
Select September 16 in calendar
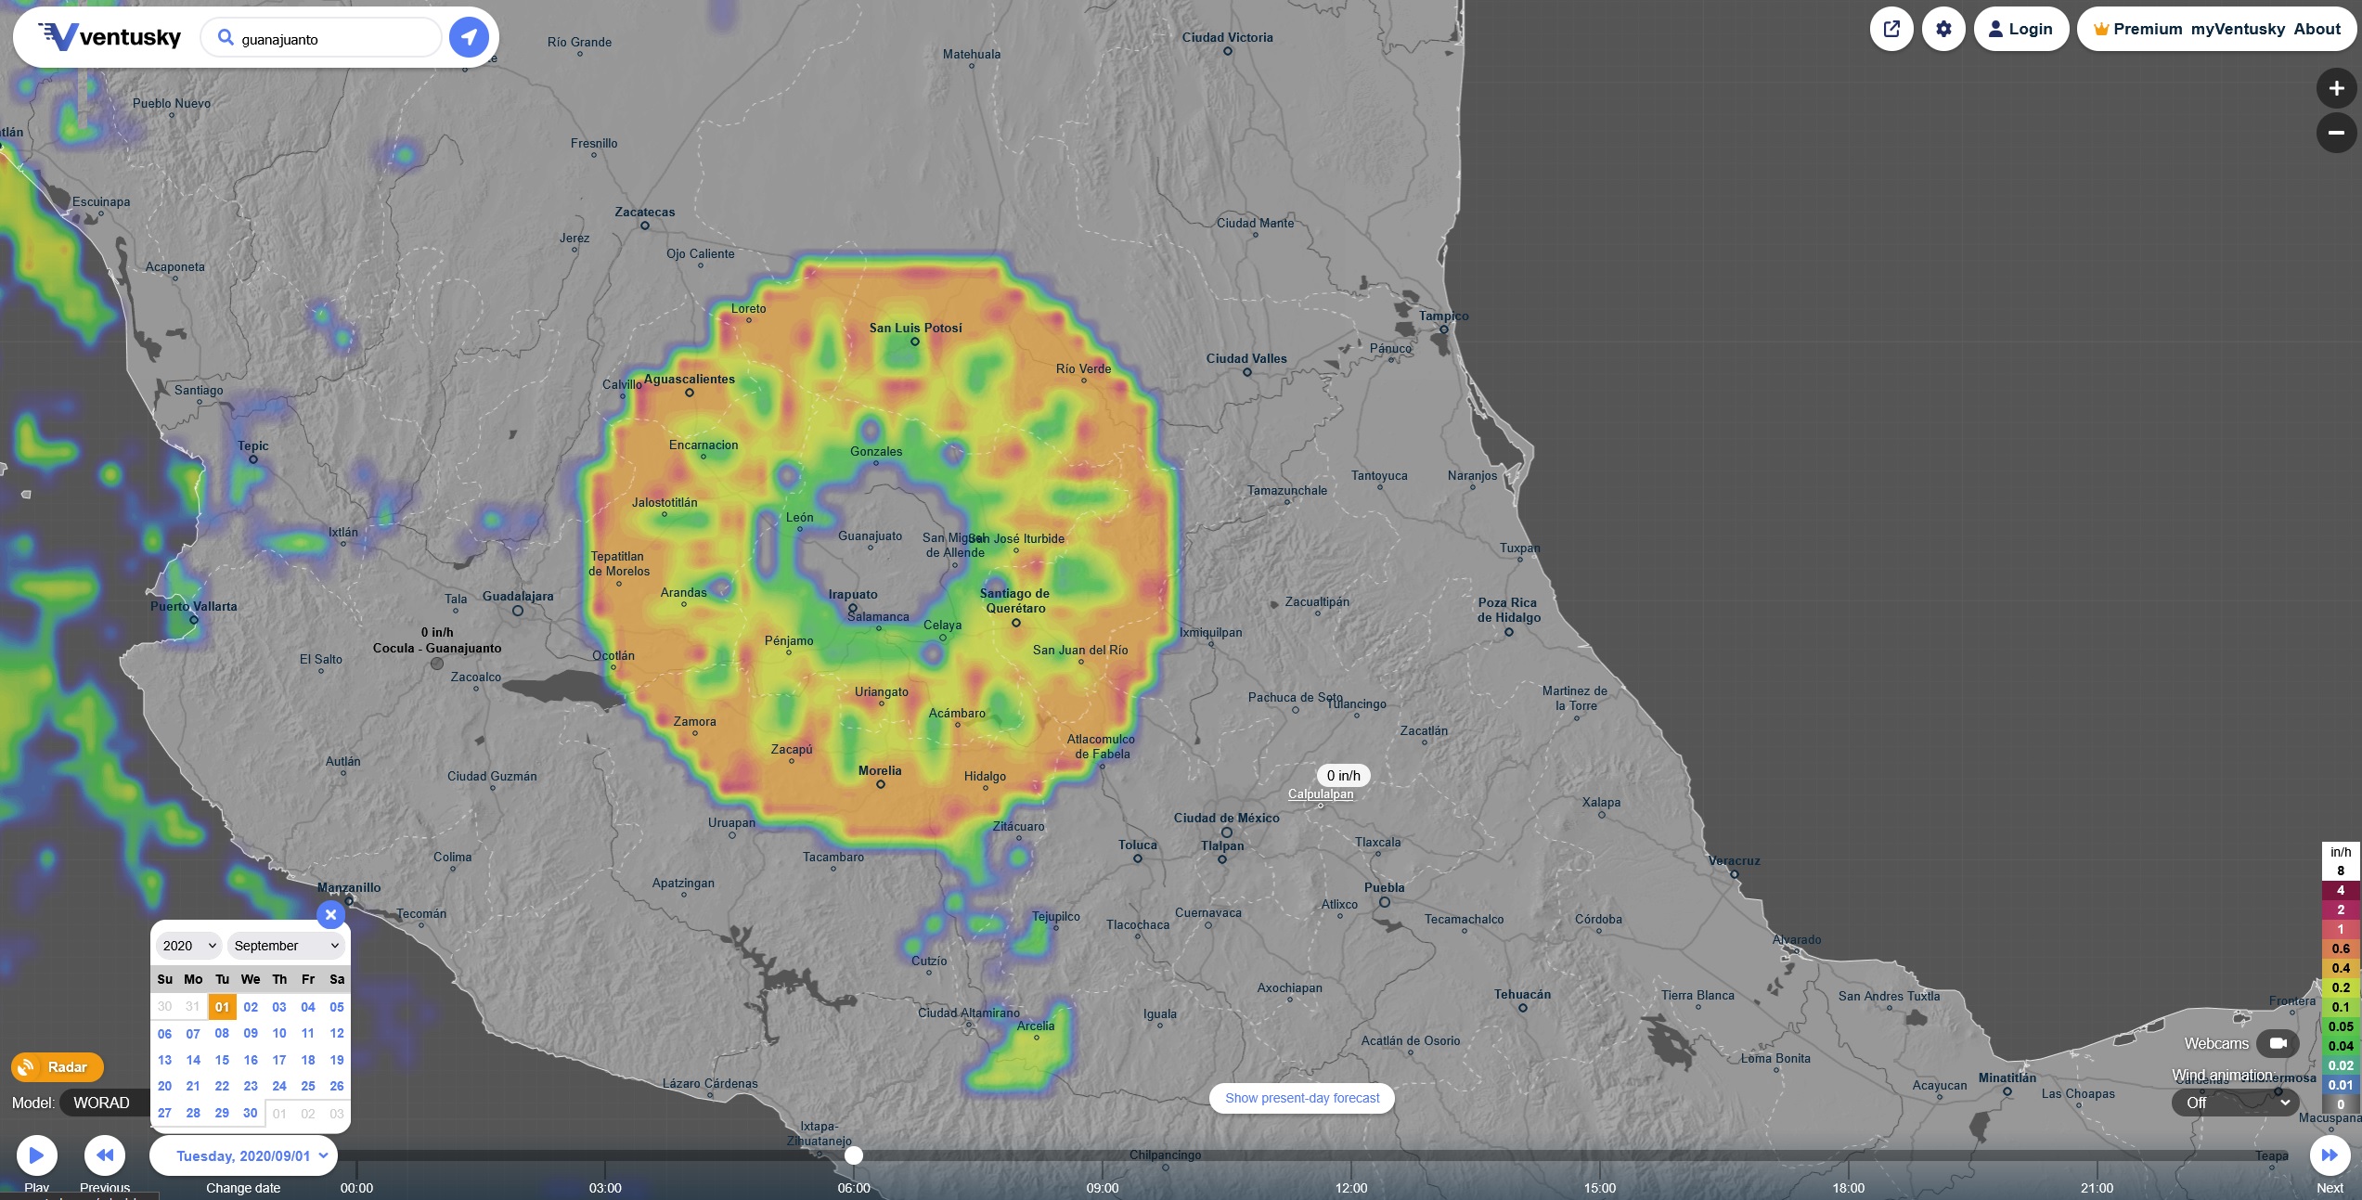[x=251, y=1060]
